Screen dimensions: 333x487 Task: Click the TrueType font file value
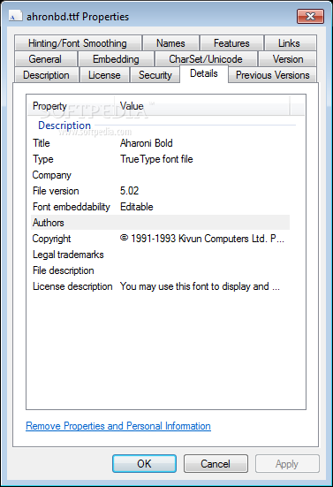pos(156,159)
